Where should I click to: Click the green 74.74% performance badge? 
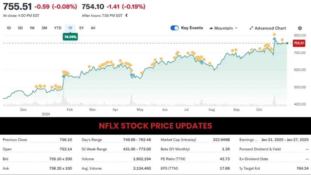click(70, 36)
